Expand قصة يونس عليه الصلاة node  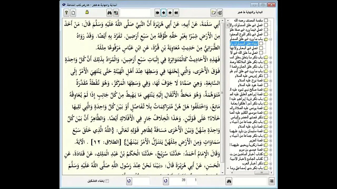coord(271,108)
